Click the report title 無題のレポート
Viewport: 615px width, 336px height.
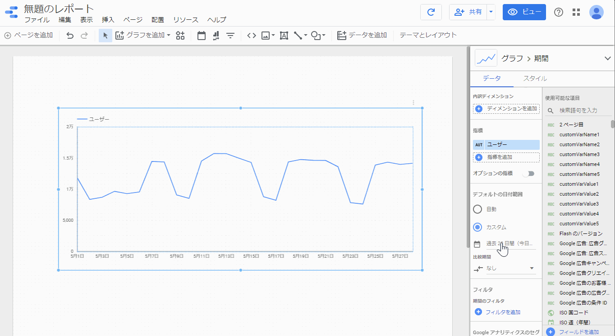59,9
